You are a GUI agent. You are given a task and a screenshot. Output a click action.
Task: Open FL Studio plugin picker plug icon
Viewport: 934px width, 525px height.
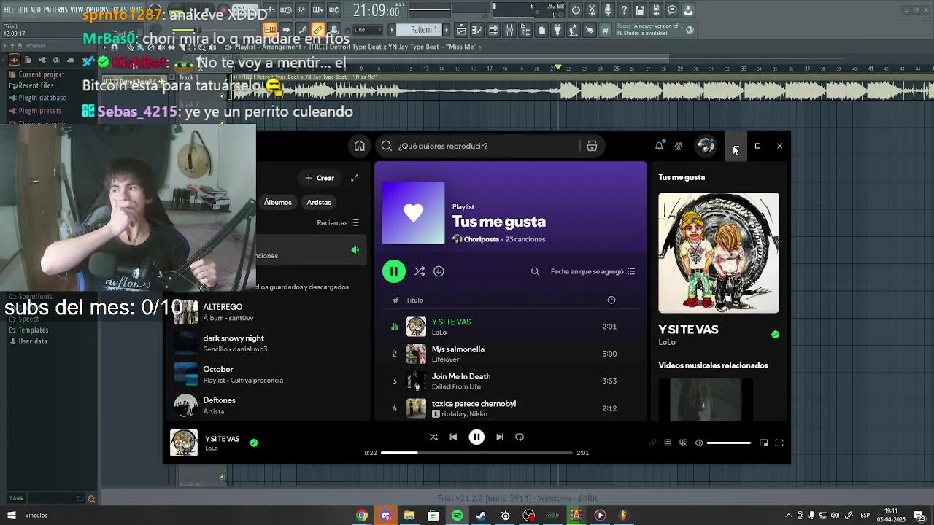[x=557, y=30]
